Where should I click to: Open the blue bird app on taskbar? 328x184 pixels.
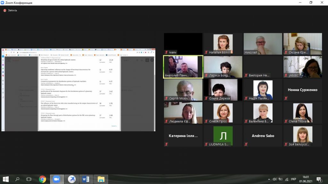tap(71, 179)
